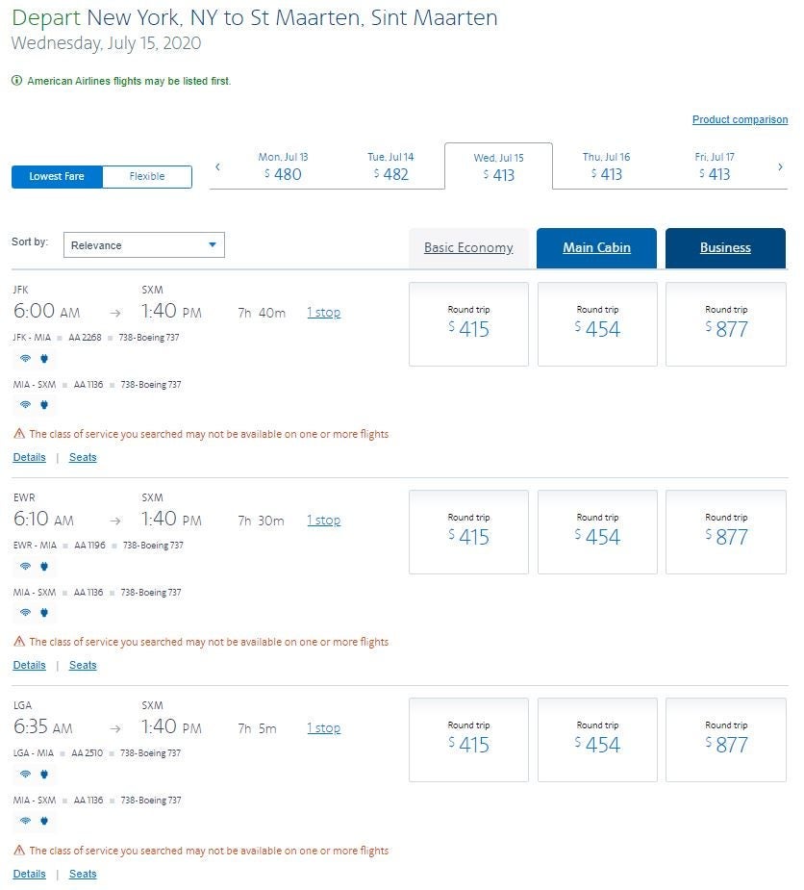Switch to Flexible fare option
Screen dimensions: 804x890
(147, 177)
